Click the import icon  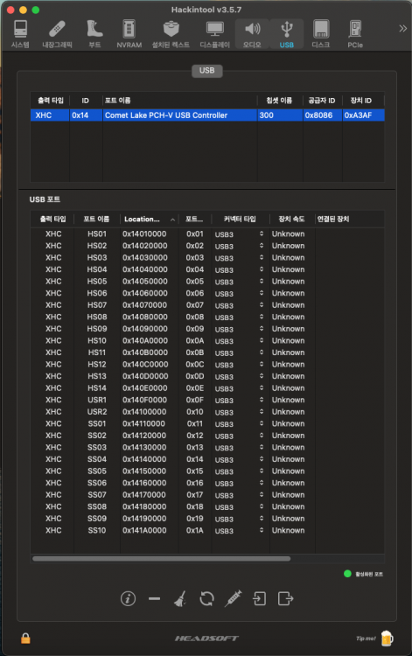point(259,598)
